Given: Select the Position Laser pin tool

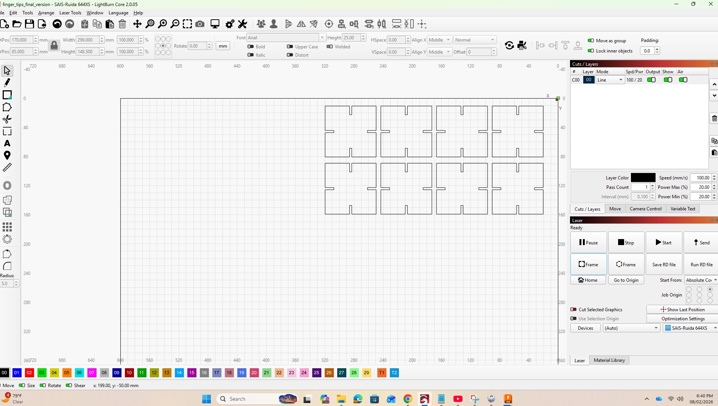Looking at the screenshot, I should [7, 155].
